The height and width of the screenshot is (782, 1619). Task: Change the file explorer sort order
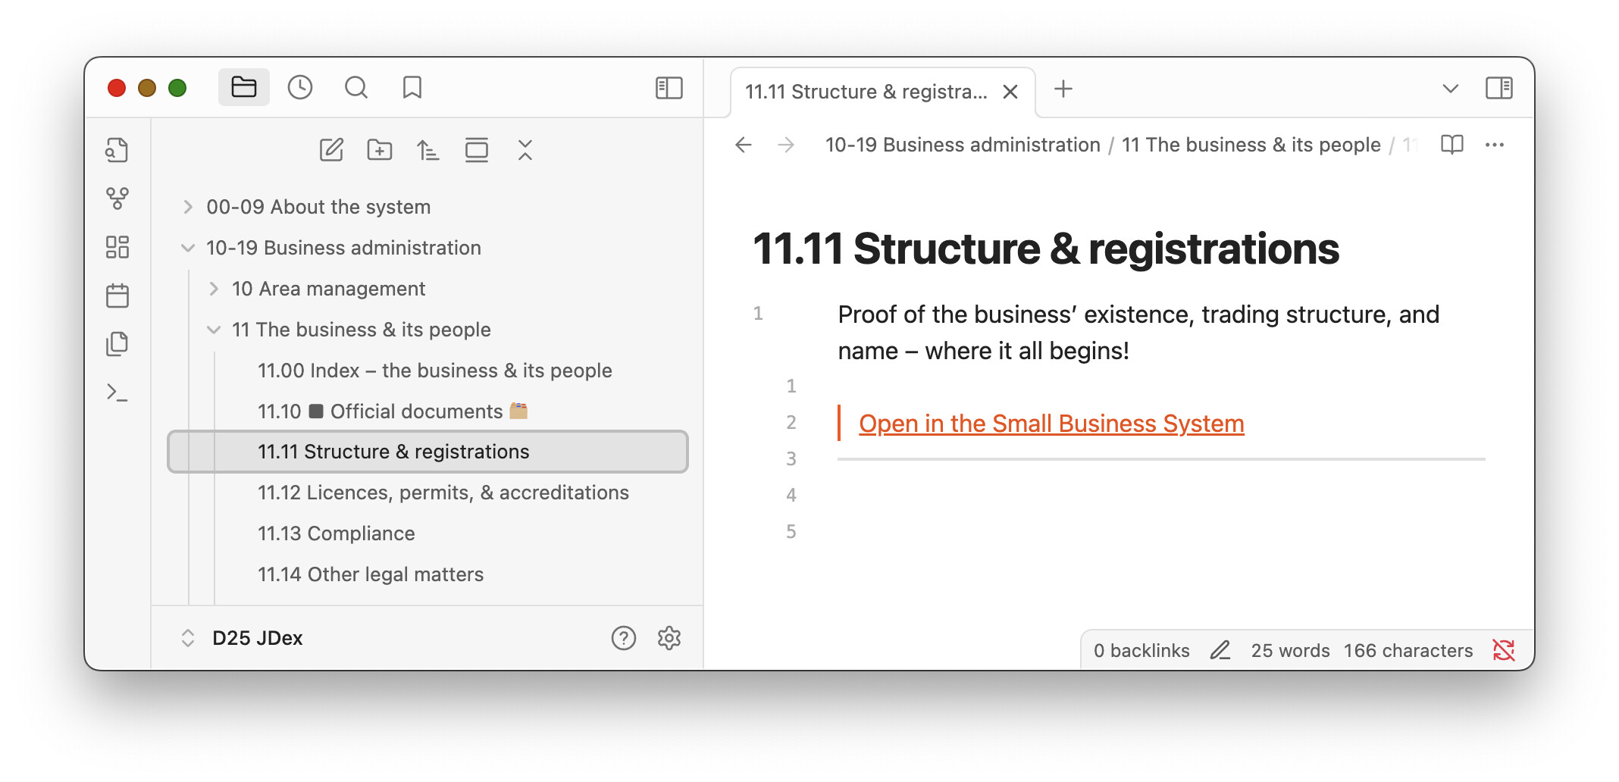click(428, 150)
